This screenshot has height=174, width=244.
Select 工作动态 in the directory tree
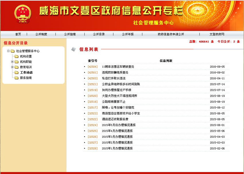pos(26,73)
